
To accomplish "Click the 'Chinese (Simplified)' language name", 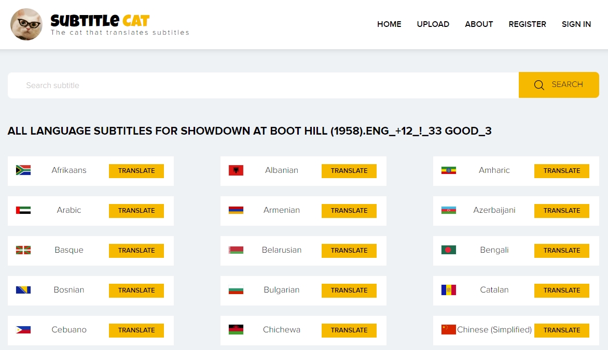I will click(494, 330).
